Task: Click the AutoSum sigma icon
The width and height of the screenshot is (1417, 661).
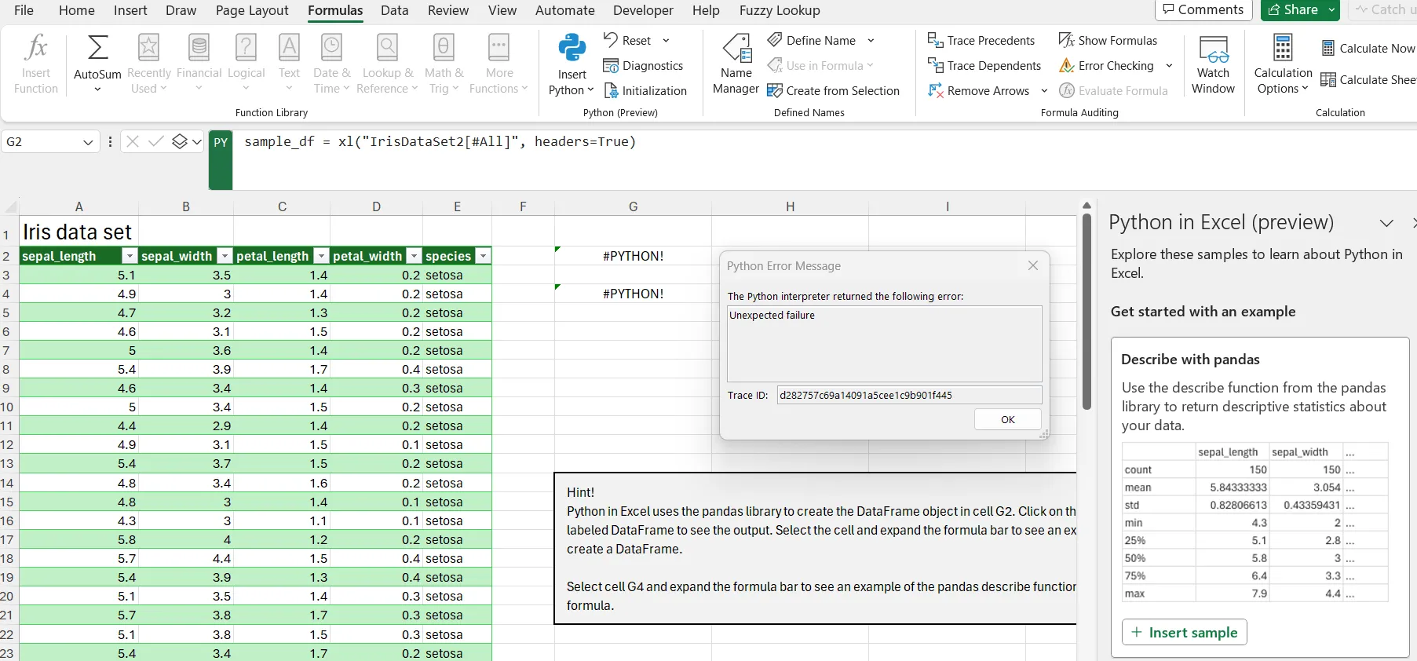Action: (97, 47)
